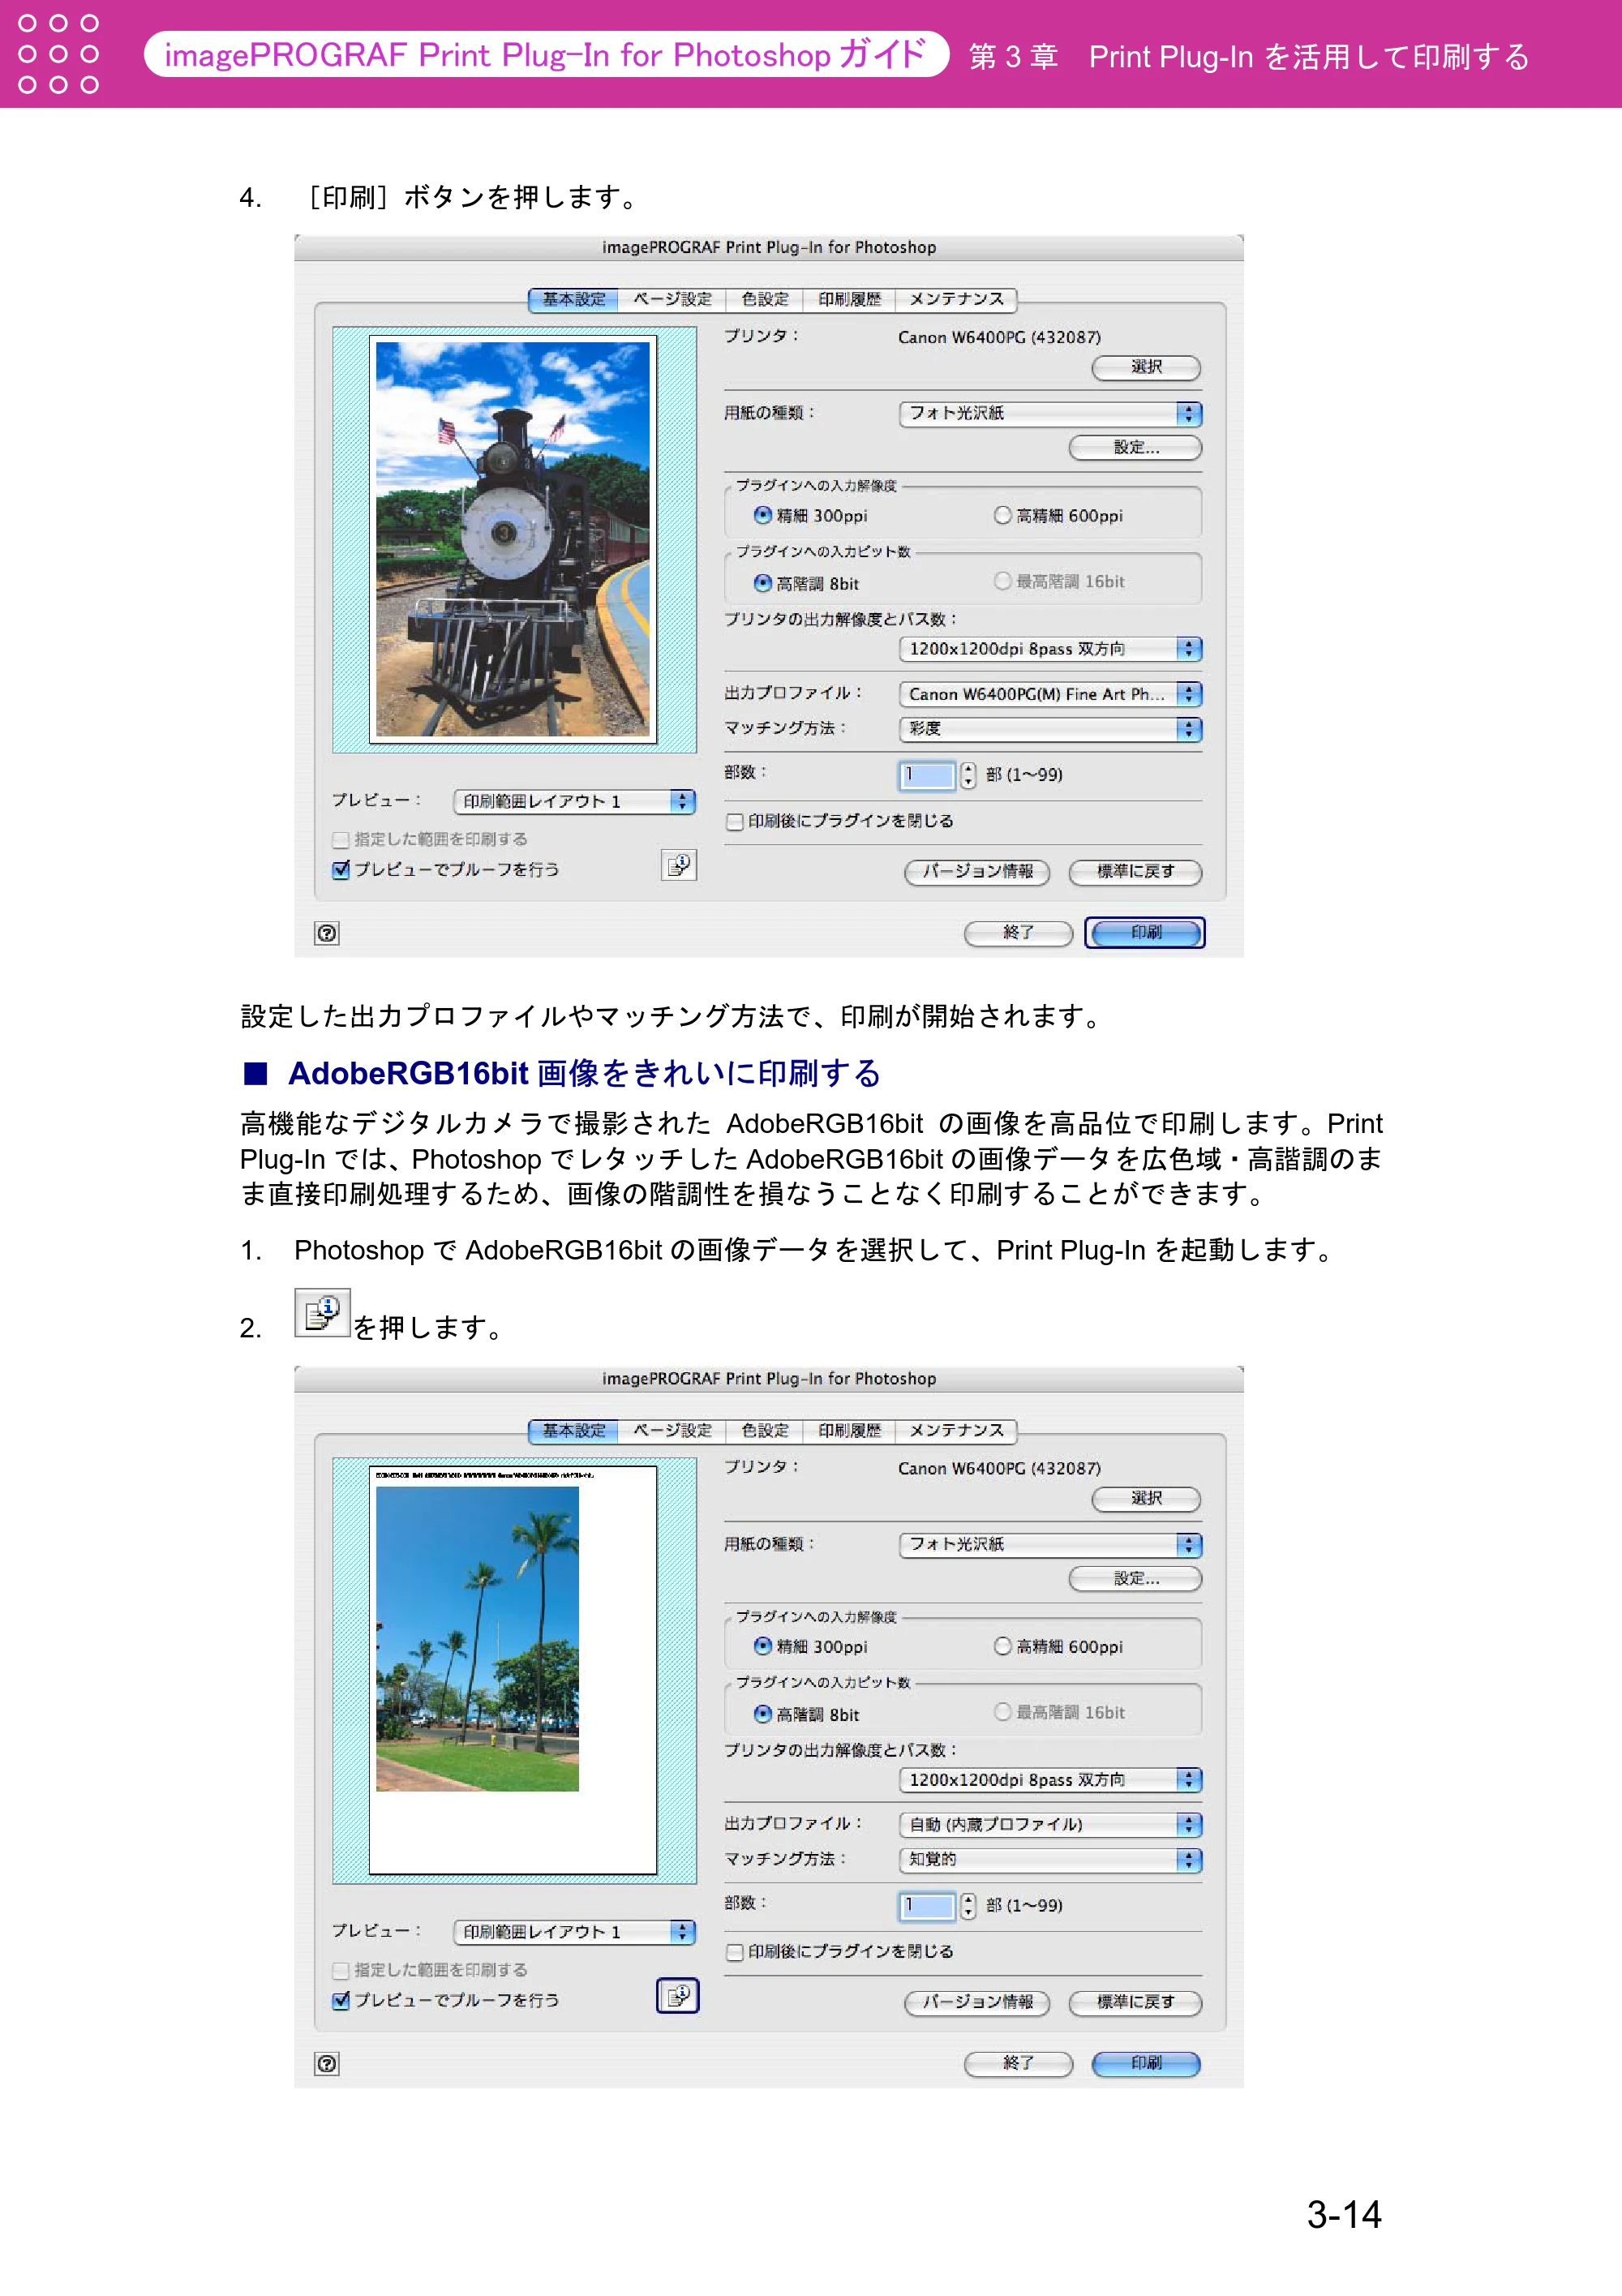Click 印刷 button in upper dialog
1622x2296 pixels.
point(1146,933)
